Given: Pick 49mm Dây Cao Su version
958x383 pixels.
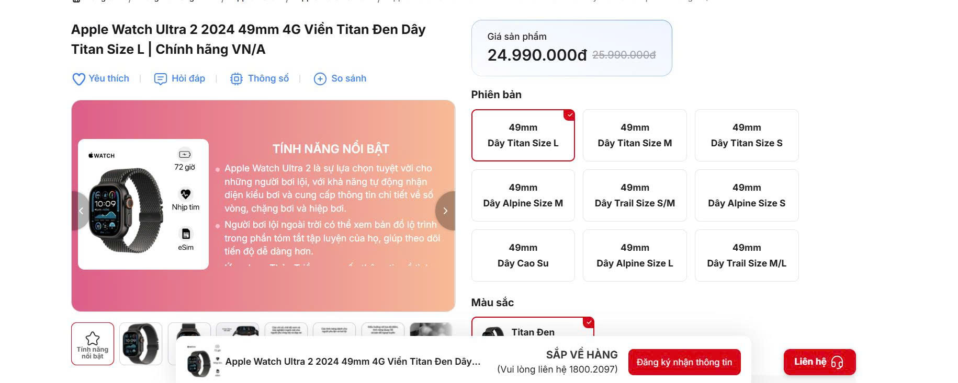Looking at the screenshot, I should point(523,256).
